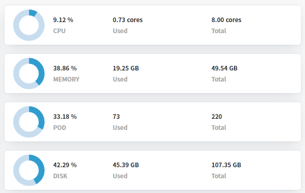Click the CPU label text
The image size is (305, 193).
tap(59, 31)
